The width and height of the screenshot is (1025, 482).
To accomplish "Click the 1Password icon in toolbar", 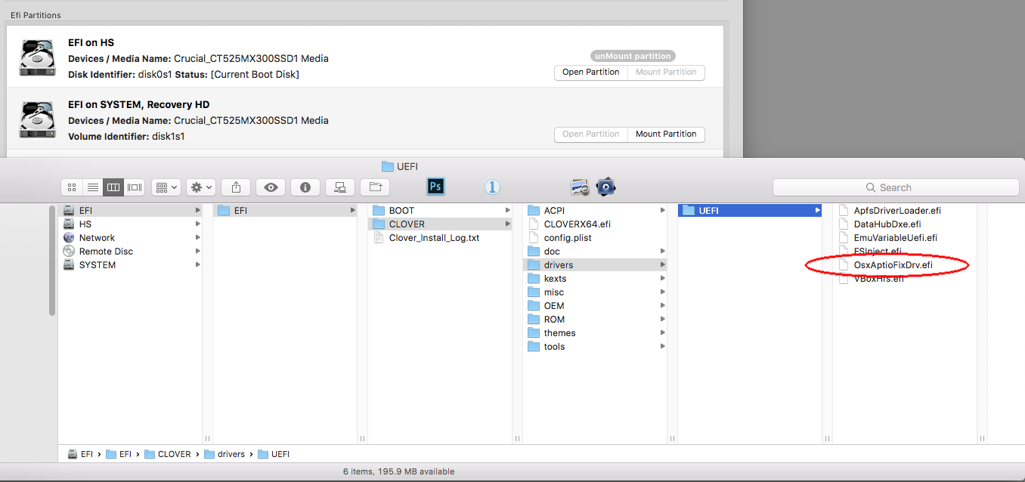I will pyautogui.click(x=493, y=187).
